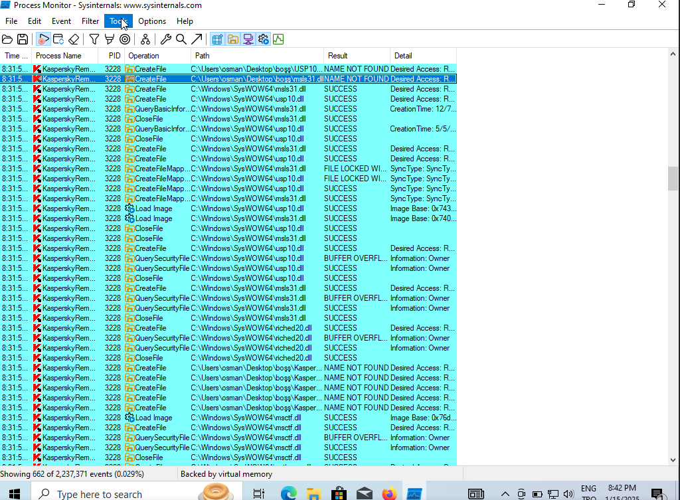Click the Path column header
Image resolution: width=680 pixels, height=500 pixels.
point(258,56)
